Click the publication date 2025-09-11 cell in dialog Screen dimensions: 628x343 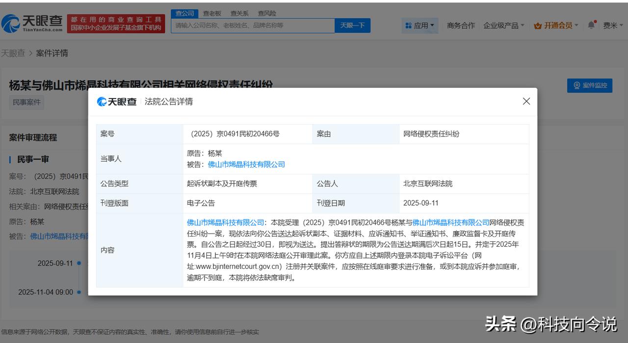464,203
